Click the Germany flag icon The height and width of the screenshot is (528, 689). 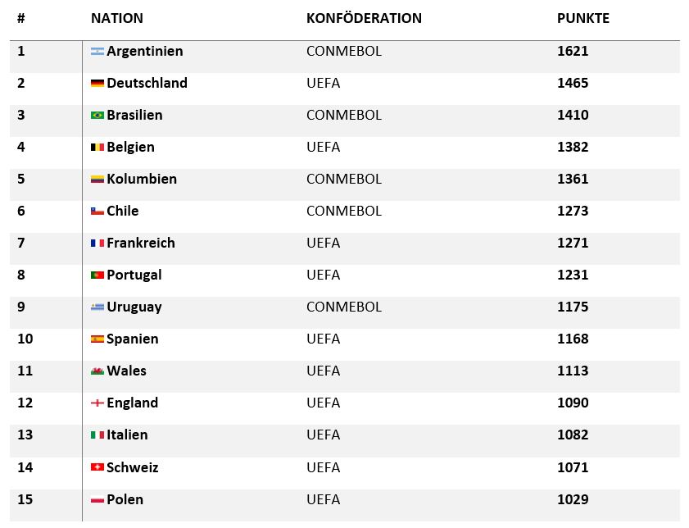(x=97, y=84)
